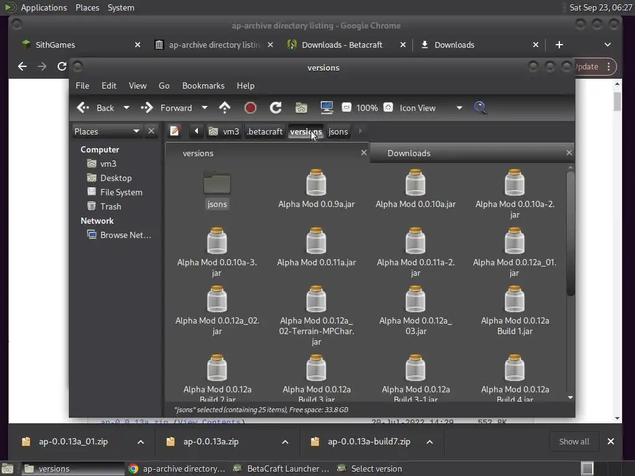Select the vm3 path bar button
The width and height of the screenshot is (635, 476).
point(224,131)
